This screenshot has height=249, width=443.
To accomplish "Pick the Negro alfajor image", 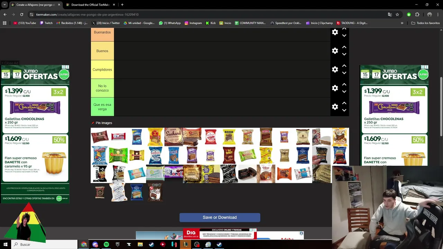I will click(x=100, y=174).
